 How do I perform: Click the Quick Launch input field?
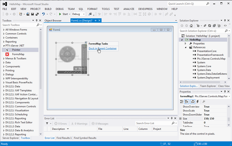[x=187, y=4]
